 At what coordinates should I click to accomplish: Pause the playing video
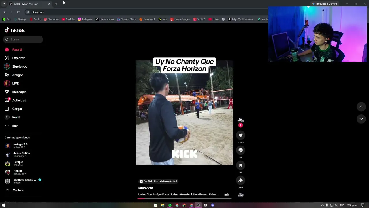tap(184, 113)
